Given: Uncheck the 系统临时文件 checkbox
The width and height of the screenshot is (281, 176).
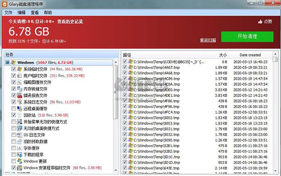Looking at the screenshot, I should (x=14, y=69).
